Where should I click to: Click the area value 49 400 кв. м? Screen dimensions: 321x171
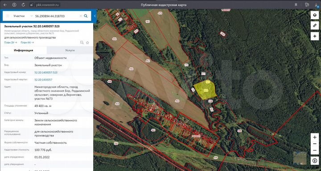point(43,106)
